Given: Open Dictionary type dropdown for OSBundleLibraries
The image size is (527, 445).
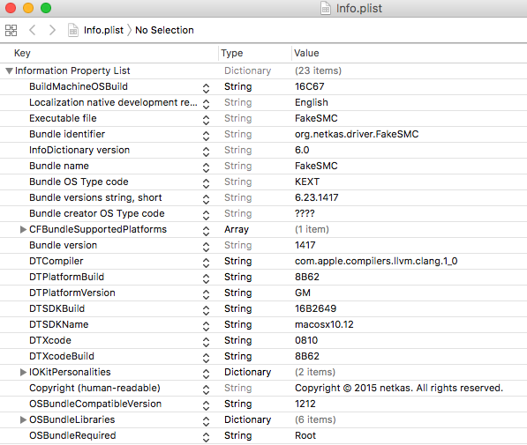Looking at the screenshot, I should coord(248,419).
